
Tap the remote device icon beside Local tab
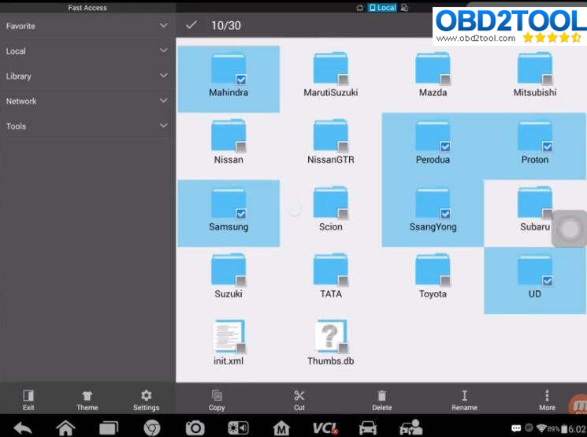point(404,8)
